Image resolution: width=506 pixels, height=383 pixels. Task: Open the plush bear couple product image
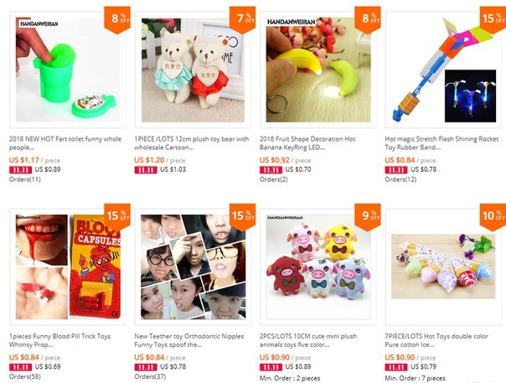click(x=193, y=70)
